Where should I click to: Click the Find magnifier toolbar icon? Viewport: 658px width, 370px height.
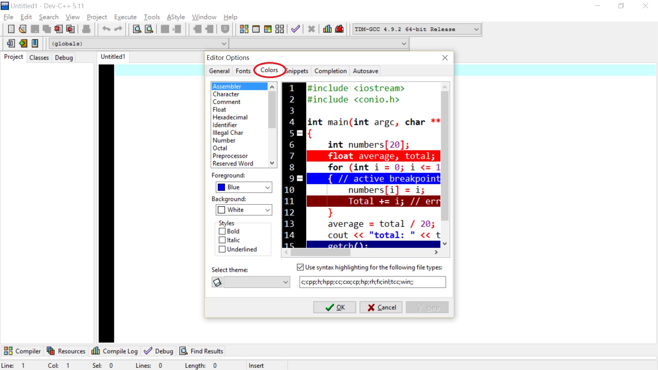137,29
